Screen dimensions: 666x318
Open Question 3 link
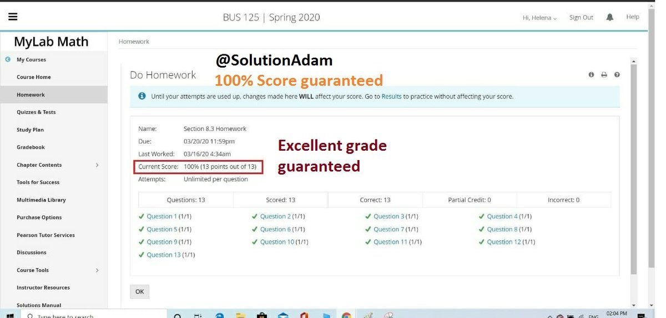(389, 217)
